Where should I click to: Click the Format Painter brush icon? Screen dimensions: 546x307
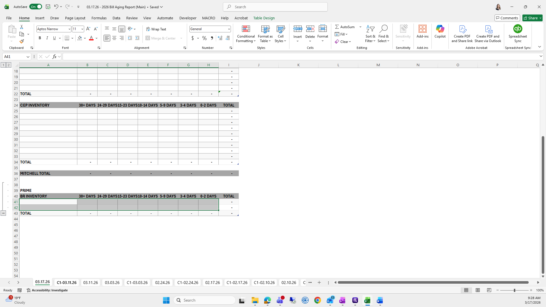(22, 42)
